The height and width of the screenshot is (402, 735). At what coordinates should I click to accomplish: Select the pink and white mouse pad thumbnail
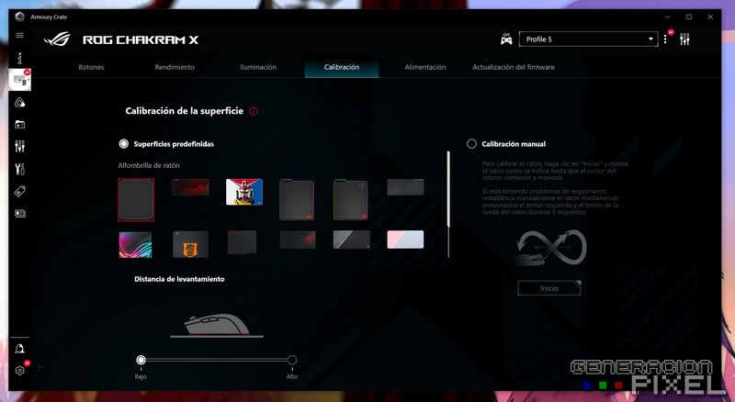pyautogui.click(x=405, y=240)
